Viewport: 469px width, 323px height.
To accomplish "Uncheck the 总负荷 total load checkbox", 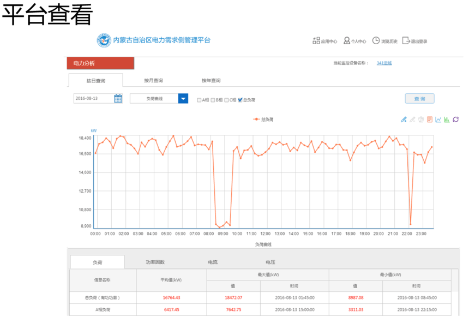I will coord(240,100).
